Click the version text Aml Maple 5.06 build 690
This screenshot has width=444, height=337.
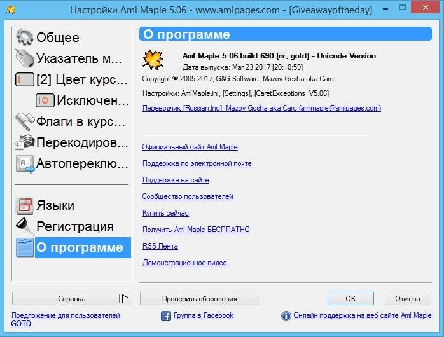tap(279, 56)
